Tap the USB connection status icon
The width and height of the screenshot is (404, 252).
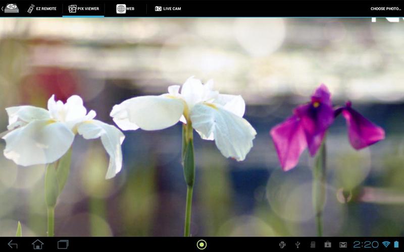(x=297, y=244)
